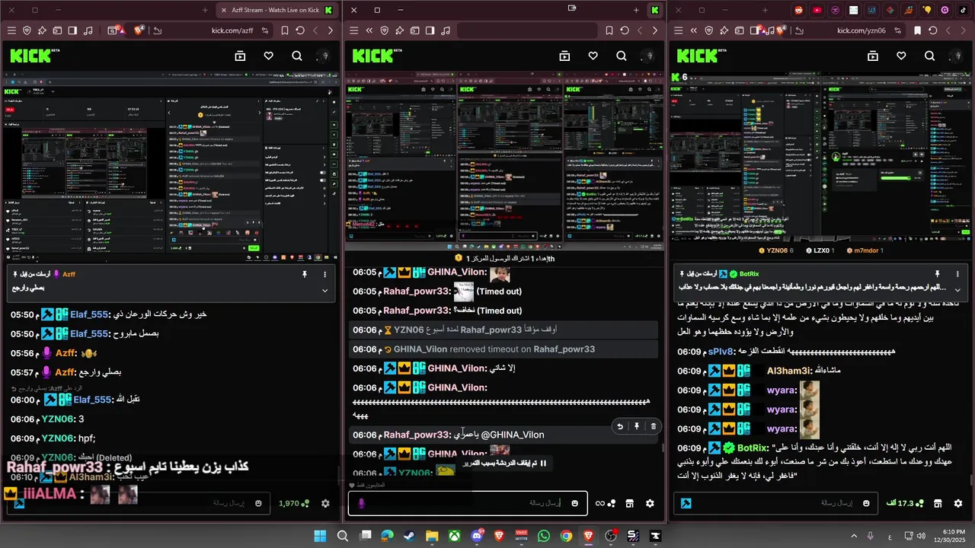Bookmark the kick.com/azff page
This screenshot has width=975, height=548.
[284, 30]
